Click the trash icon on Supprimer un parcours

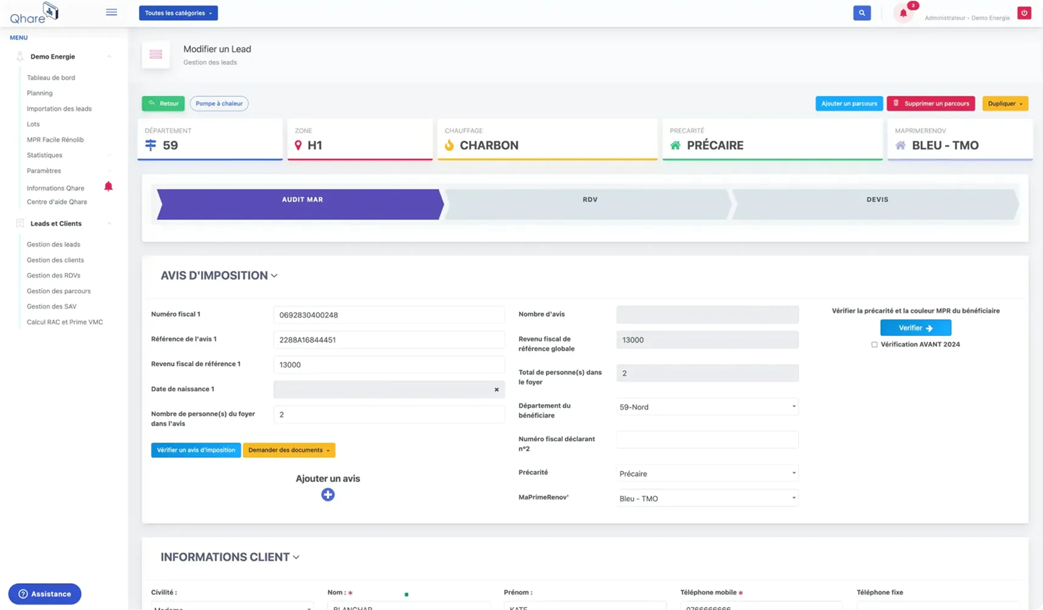click(x=896, y=103)
